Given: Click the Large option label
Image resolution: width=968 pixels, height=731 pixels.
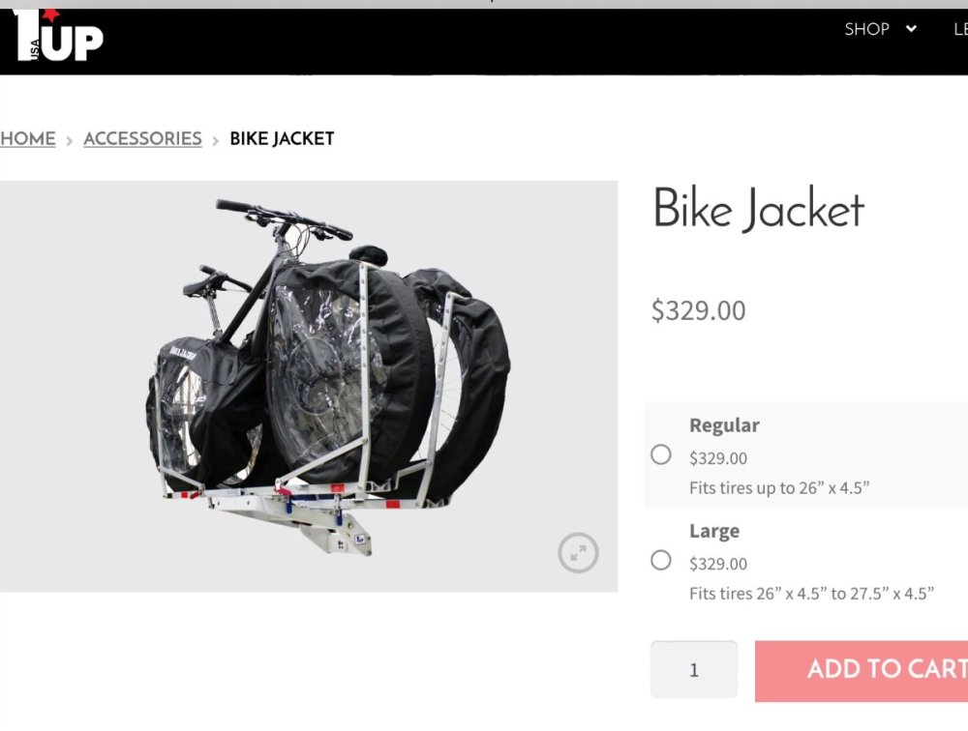Looking at the screenshot, I should point(714,531).
